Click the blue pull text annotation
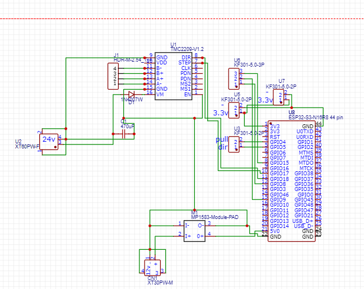The height and width of the screenshot is (289, 364). click(222, 139)
